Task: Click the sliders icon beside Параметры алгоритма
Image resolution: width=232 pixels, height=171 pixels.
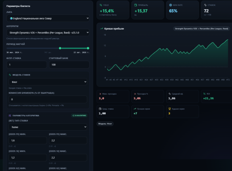Action: click(x=10, y=115)
